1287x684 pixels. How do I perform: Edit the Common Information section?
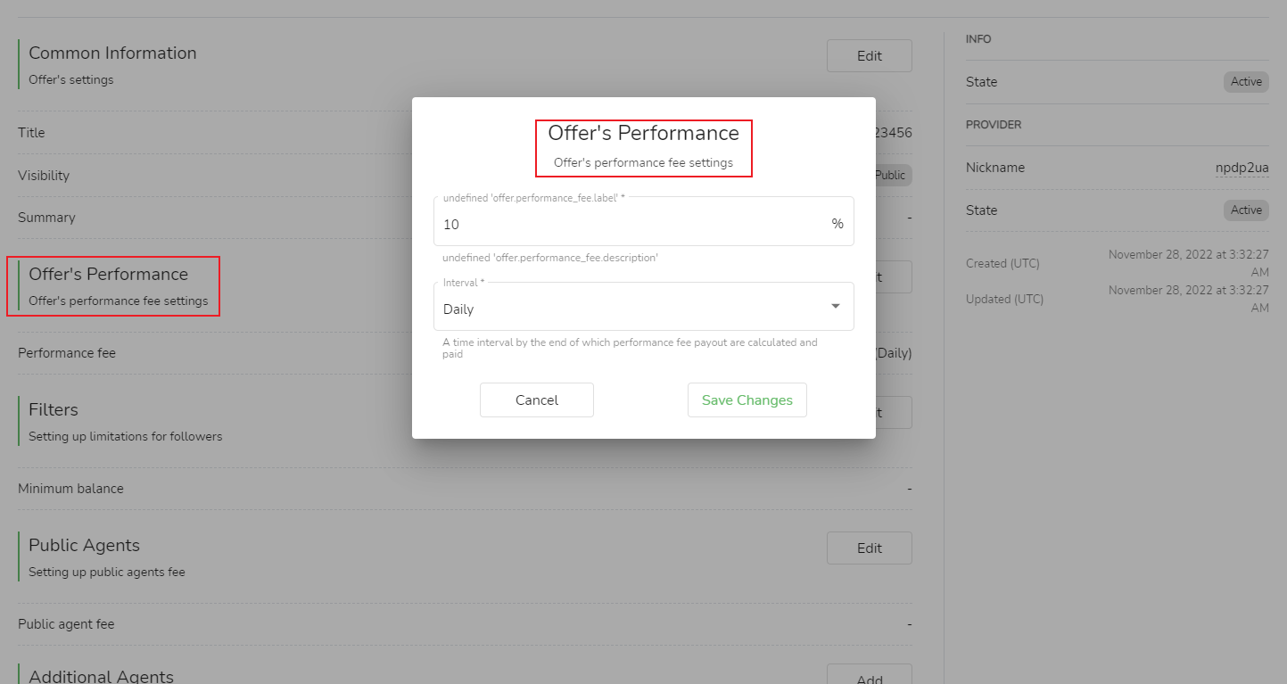(869, 55)
